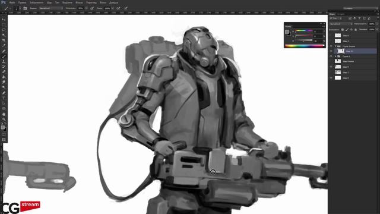Expand the Группа 1 group
The width and height of the screenshot is (380, 214).
point(335,56)
